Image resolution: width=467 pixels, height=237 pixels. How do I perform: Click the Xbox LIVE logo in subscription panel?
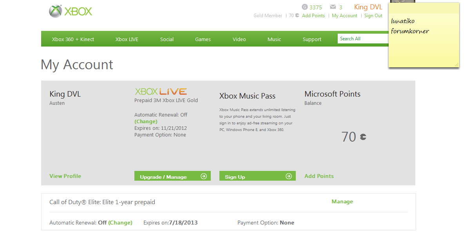pyautogui.click(x=161, y=91)
